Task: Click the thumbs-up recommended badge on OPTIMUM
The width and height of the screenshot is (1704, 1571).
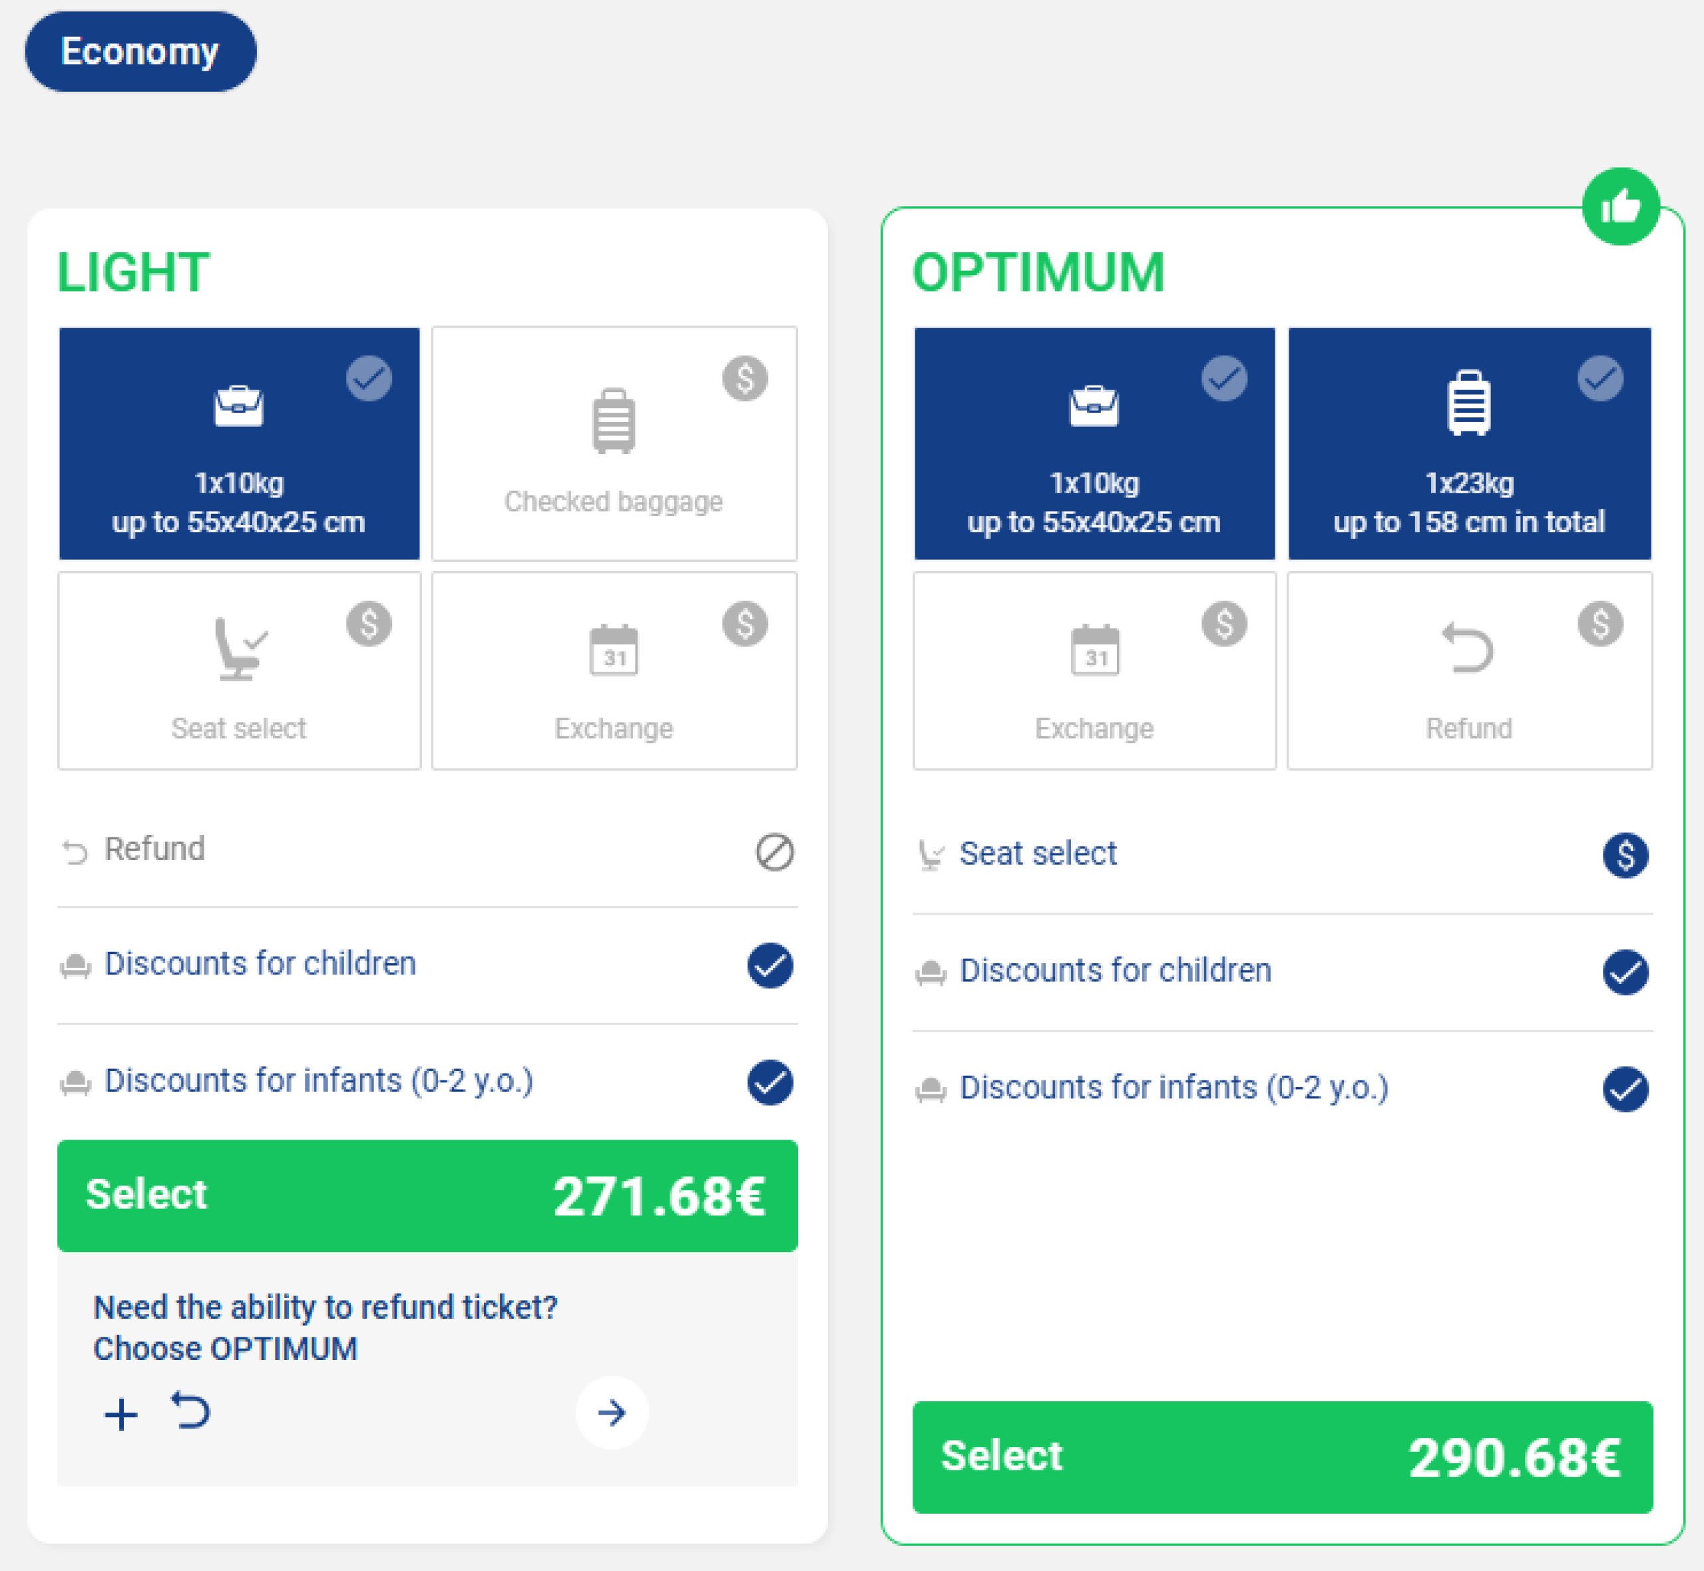Action: [1620, 206]
